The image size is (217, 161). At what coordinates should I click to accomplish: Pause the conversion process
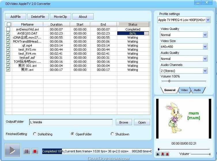click(x=27, y=151)
